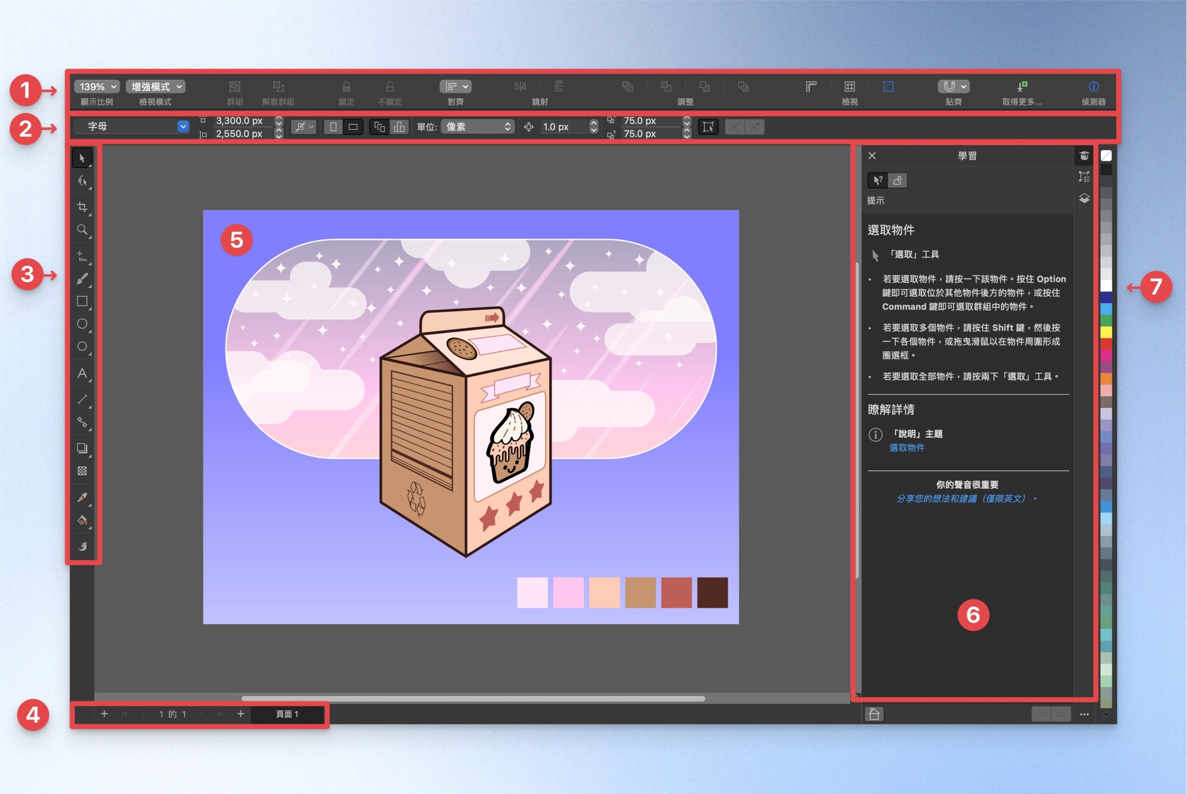The width and height of the screenshot is (1187, 794).
Task: Click the treat as filled frame button
Action: 708,127
